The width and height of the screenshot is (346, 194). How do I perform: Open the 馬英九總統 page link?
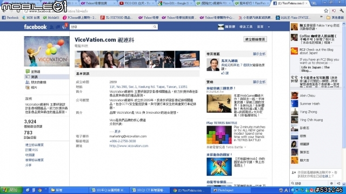[x=229, y=61]
